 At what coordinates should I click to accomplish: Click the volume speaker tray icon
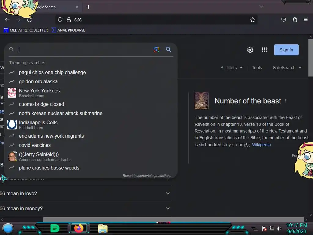pyautogui.click(x=279, y=228)
